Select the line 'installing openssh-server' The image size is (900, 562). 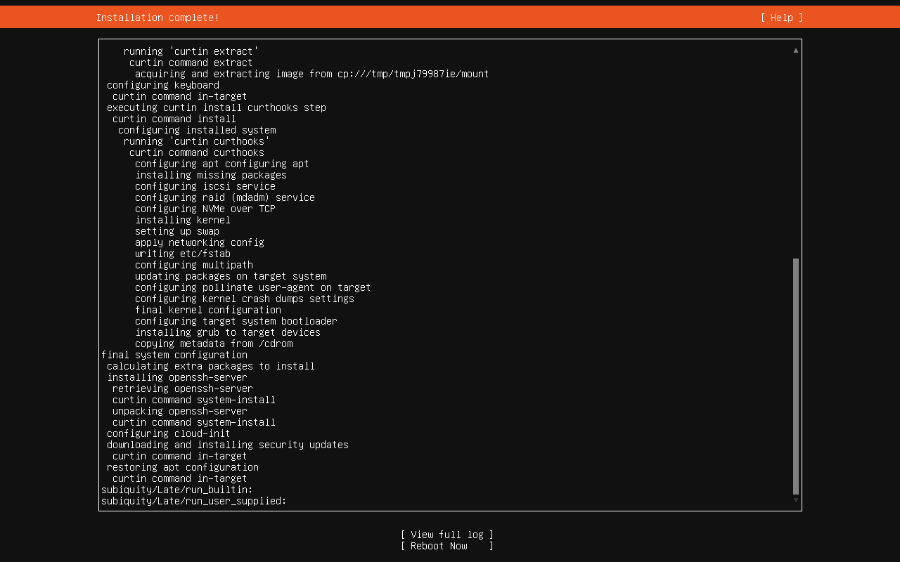[177, 377]
